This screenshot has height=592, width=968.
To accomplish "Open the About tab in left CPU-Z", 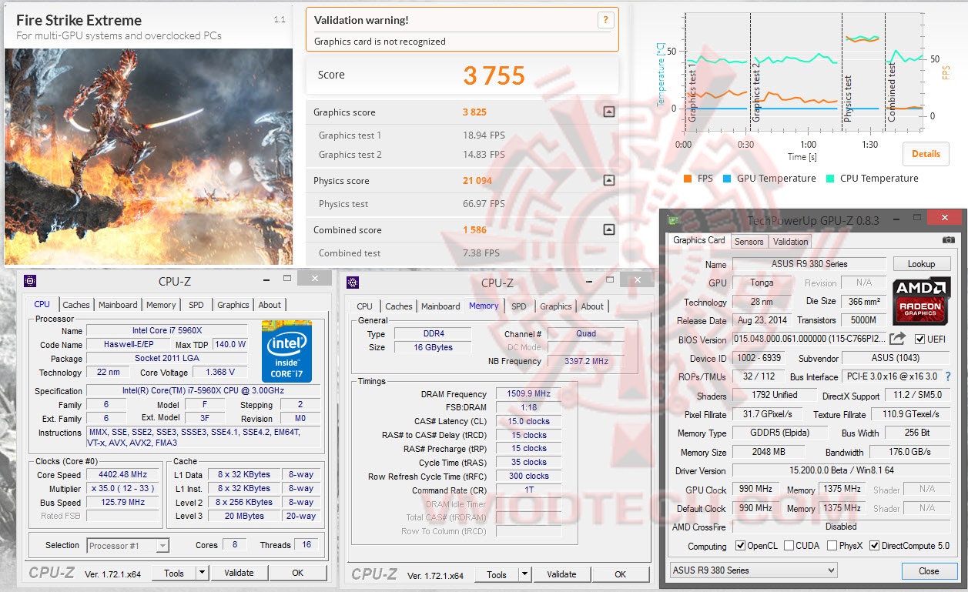I will 270,305.
